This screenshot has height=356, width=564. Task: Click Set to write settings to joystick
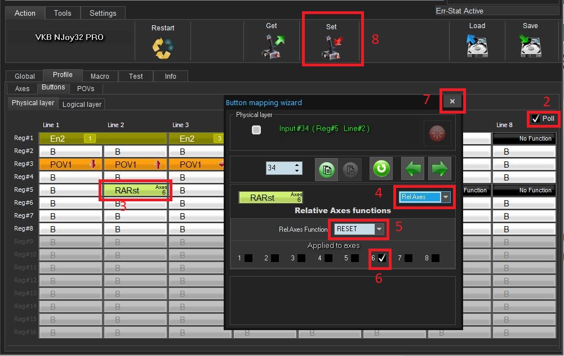(331, 46)
